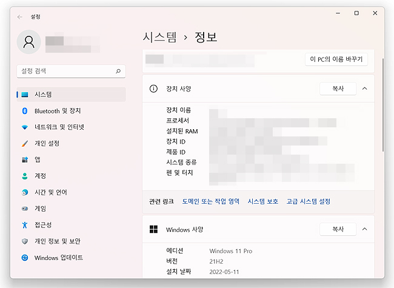Click the 에디션 label
This screenshot has height=288, width=394.
[x=175, y=251]
